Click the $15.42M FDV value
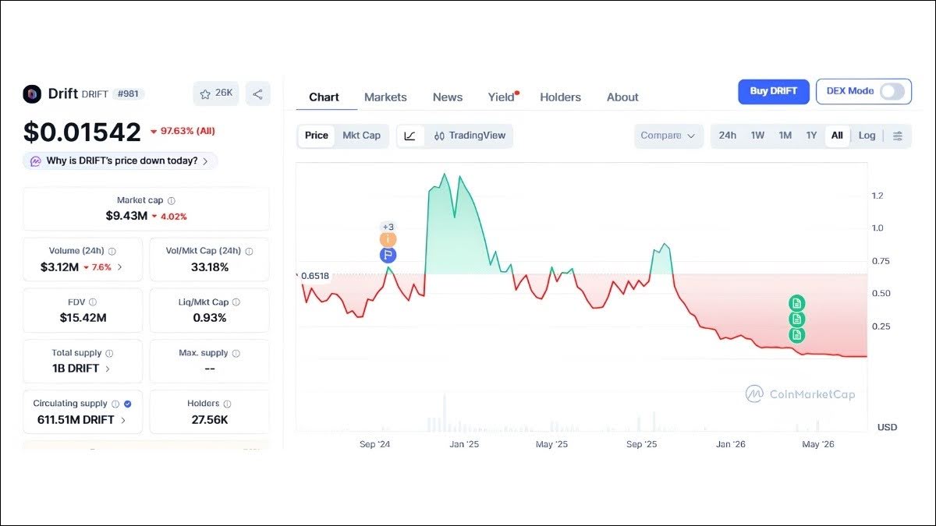The image size is (936, 526). coord(83,318)
